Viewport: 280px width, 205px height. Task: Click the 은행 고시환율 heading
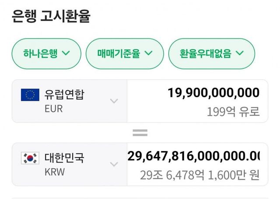[51, 16]
